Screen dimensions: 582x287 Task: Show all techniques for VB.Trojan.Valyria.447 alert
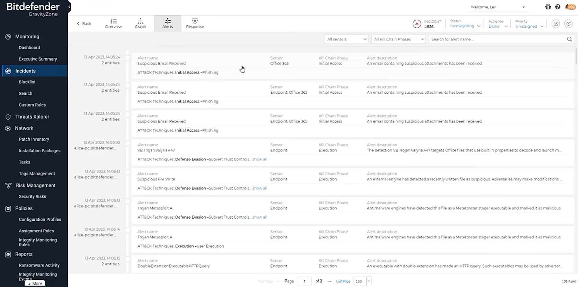pos(259,159)
